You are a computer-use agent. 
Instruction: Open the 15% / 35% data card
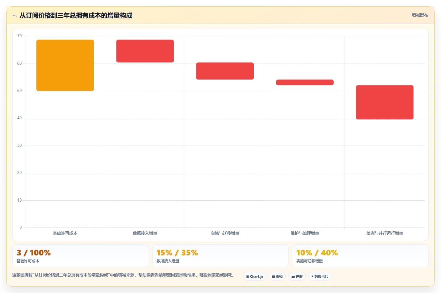coord(220,256)
